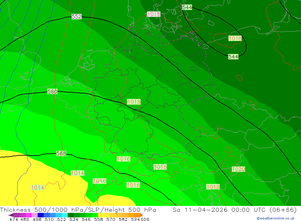This screenshot has height=221, width=301.
Task: Click the forecast run text '(06+66)'
Action: (283, 210)
